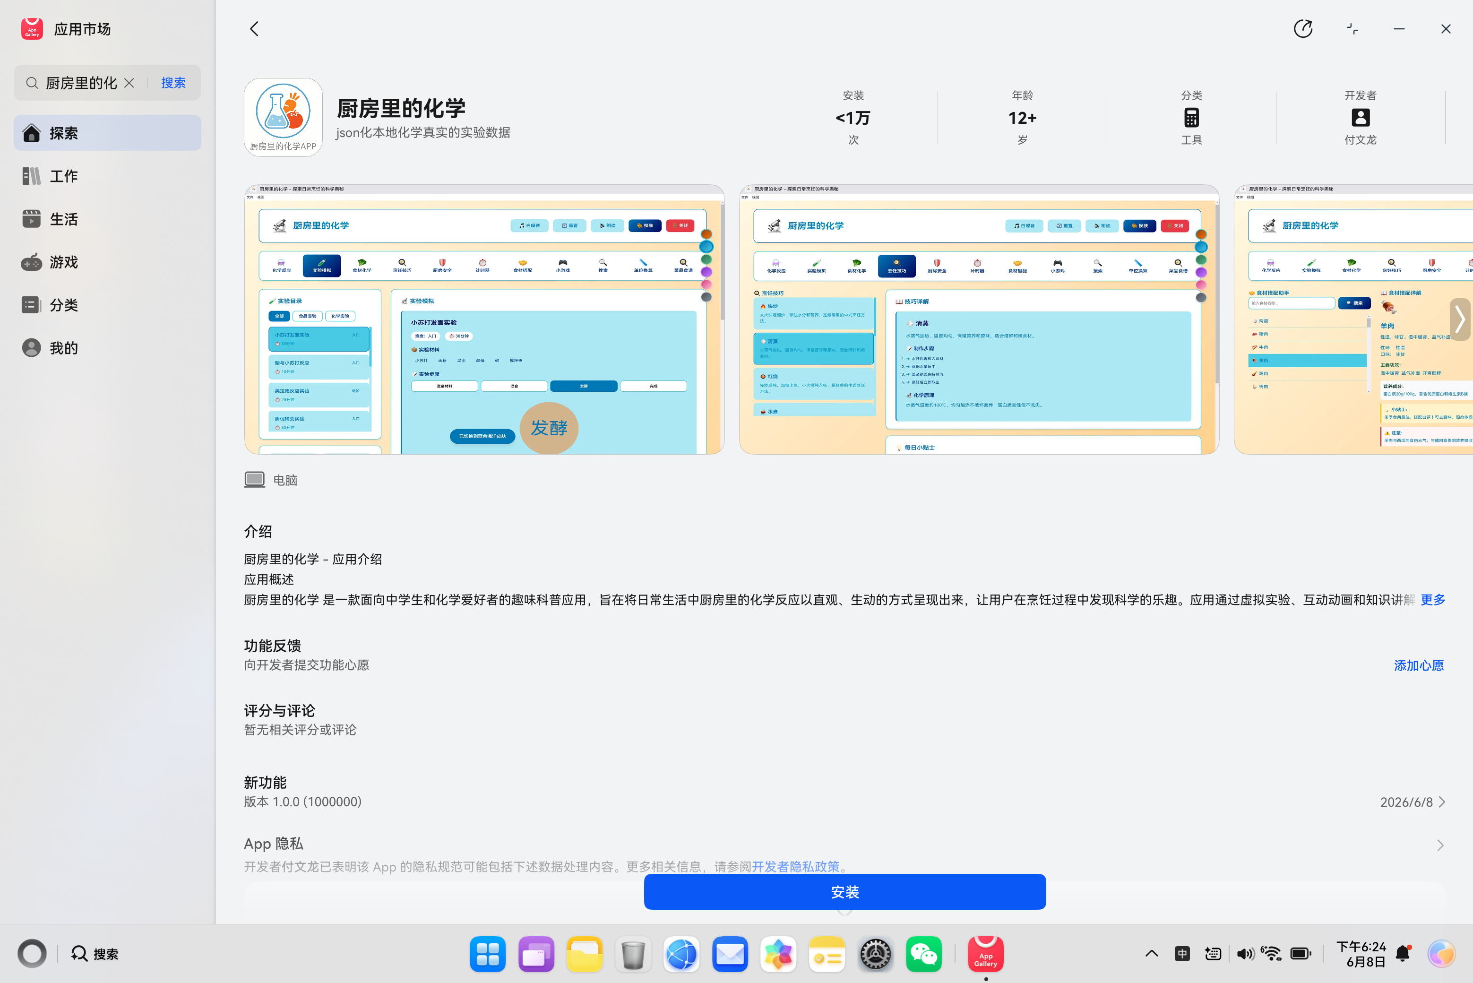The width and height of the screenshot is (1473, 983).
Task: Select 工作 in the sidebar
Action: pyautogui.click(x=107, y=175)
